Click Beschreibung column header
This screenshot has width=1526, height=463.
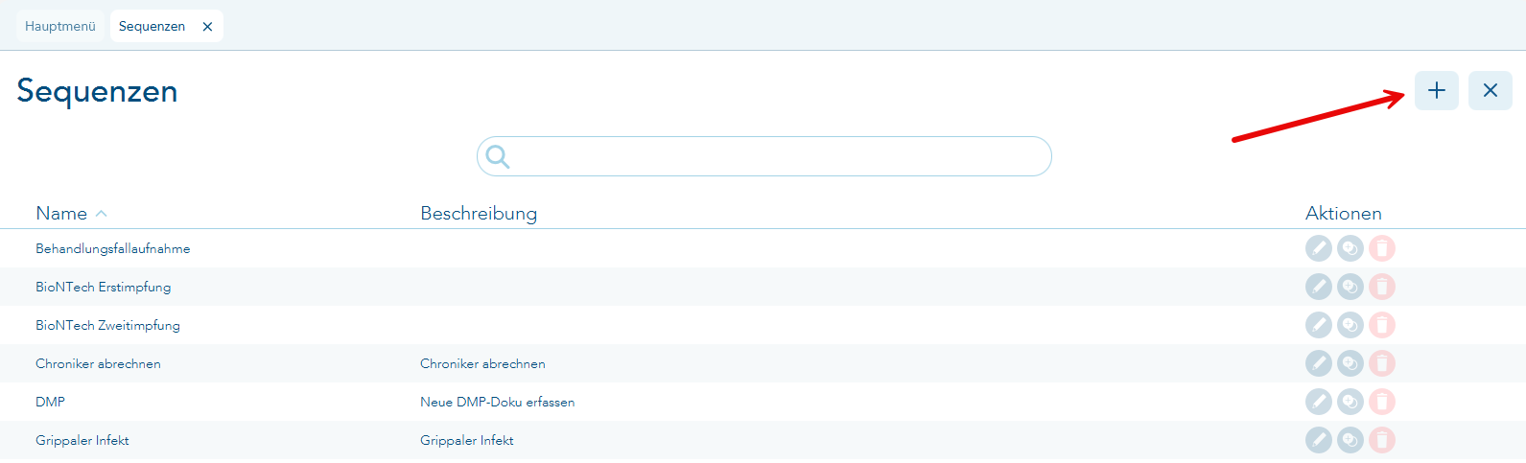tap(479, 213)
